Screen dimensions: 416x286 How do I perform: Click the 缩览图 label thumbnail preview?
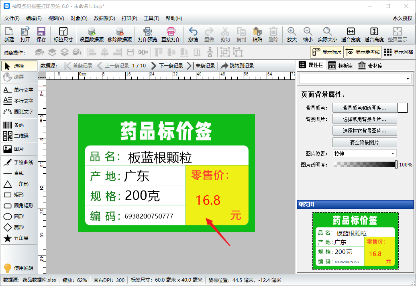pos(355,241)
